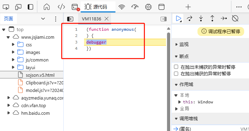Expand the images folder
The width and height of the screenshot is (249, 131).
click(13, 52)
